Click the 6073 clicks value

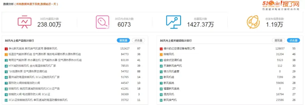(124, 25)
